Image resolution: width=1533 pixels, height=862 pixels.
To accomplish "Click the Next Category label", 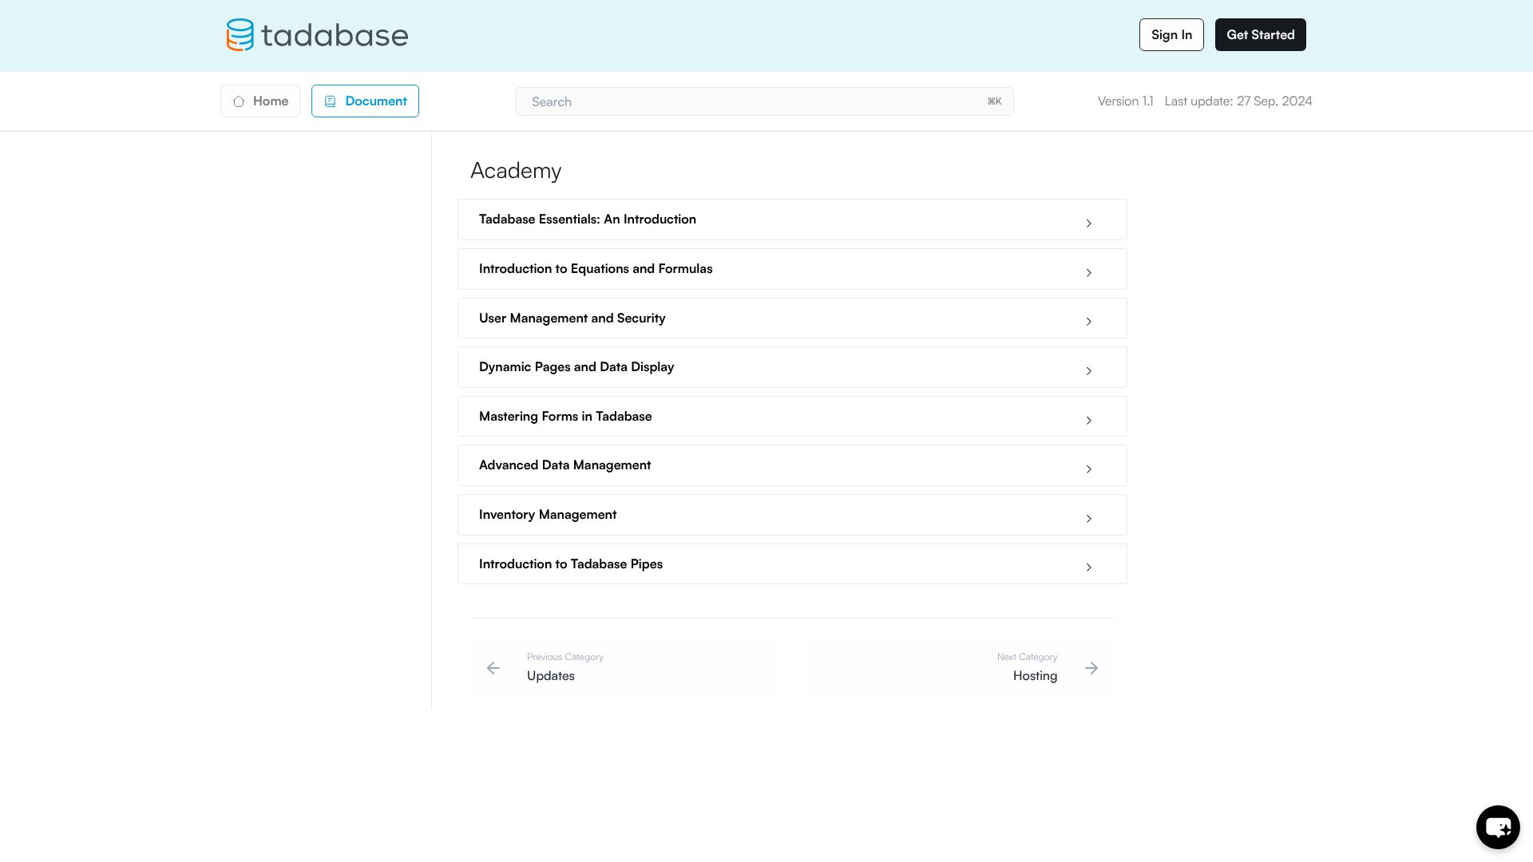I will point(1027,657).
